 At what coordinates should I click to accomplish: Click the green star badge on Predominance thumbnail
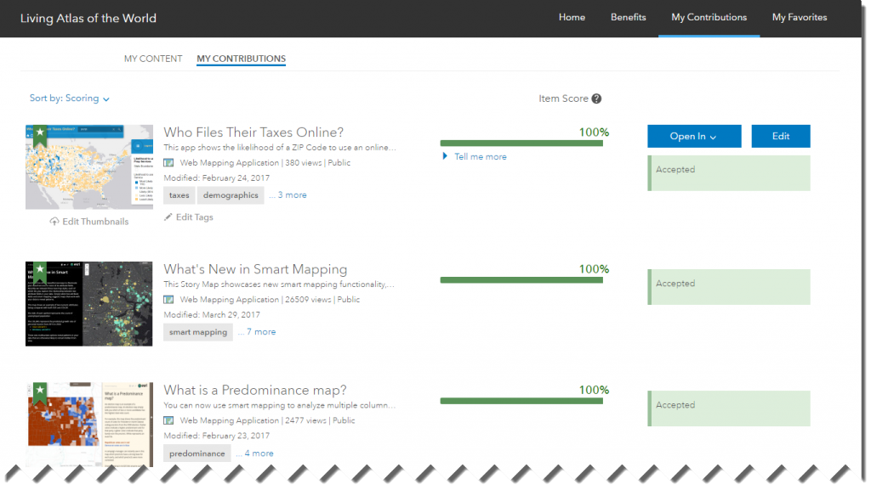click(40, 392)
